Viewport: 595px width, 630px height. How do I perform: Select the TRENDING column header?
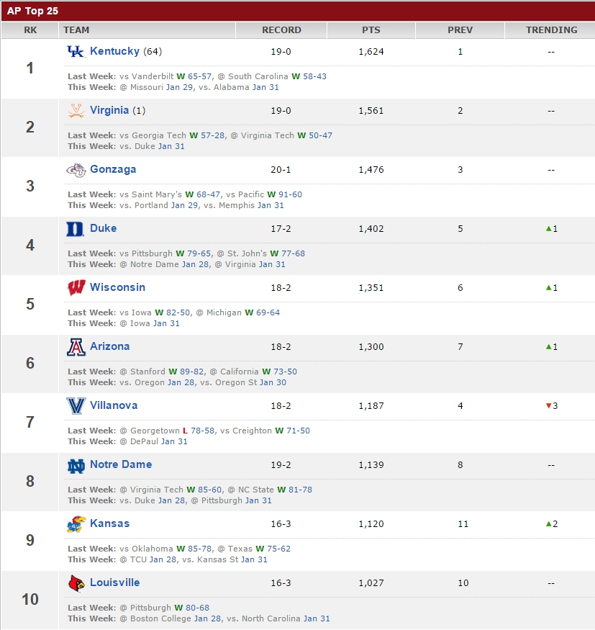click(x=551, y=30)
